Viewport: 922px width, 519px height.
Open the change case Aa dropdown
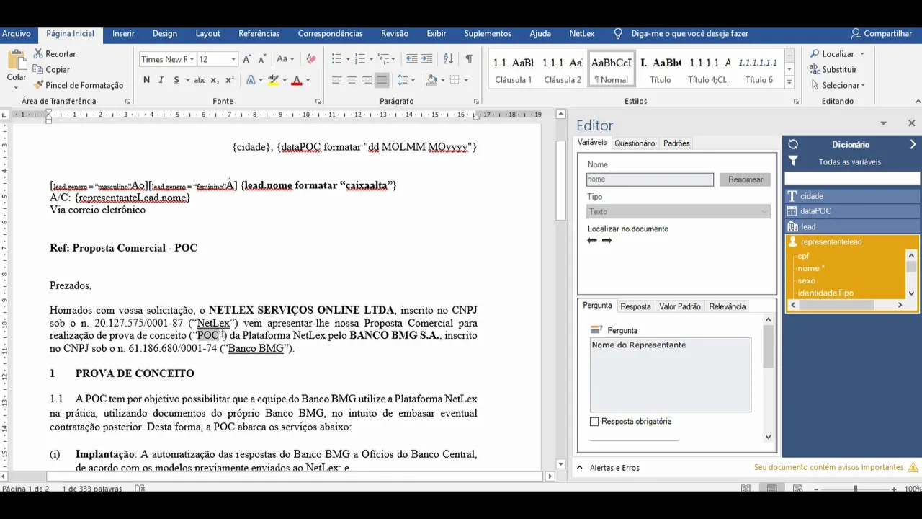point(285,59)
